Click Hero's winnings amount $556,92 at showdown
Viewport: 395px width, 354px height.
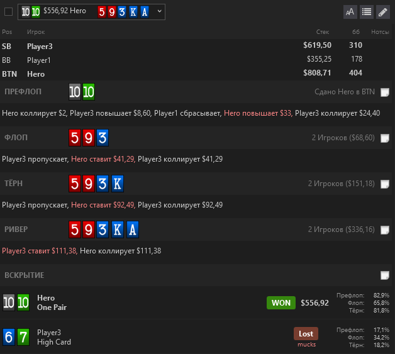(314, 303)
